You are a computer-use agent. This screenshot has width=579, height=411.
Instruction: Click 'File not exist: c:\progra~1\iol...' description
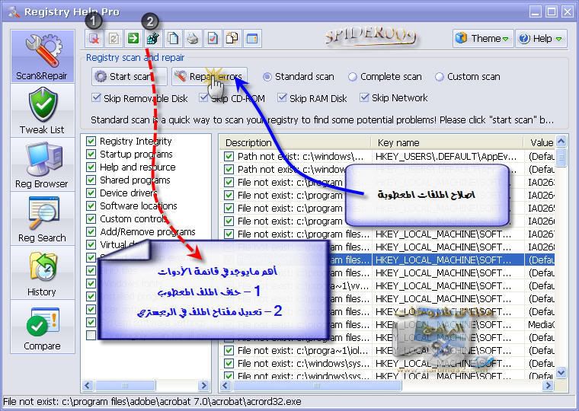coord(303,350)
